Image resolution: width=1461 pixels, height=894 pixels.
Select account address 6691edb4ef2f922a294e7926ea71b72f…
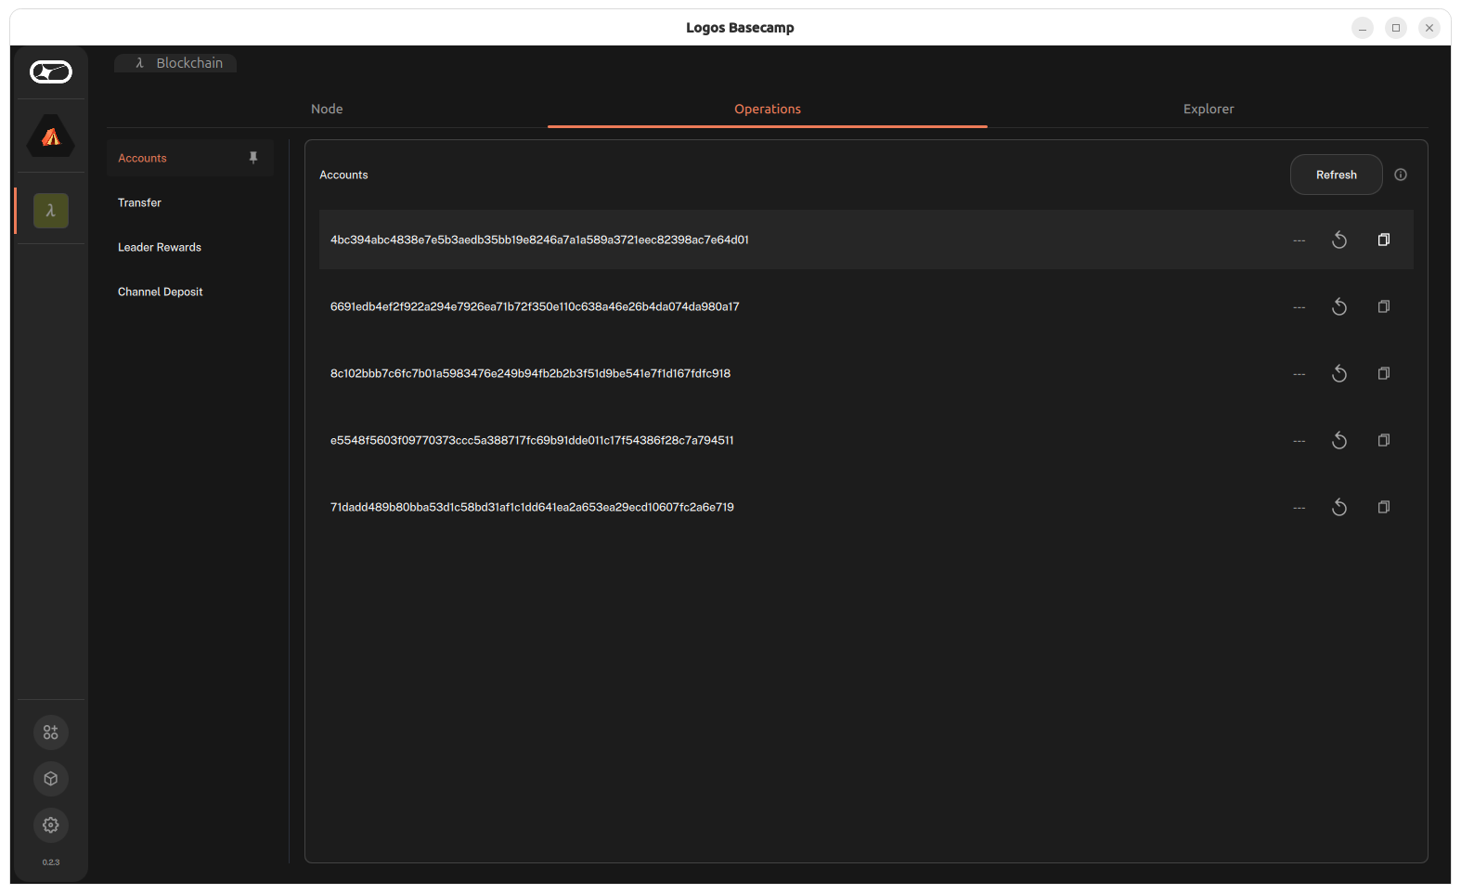pyautogui.click(x=535, y=306)
